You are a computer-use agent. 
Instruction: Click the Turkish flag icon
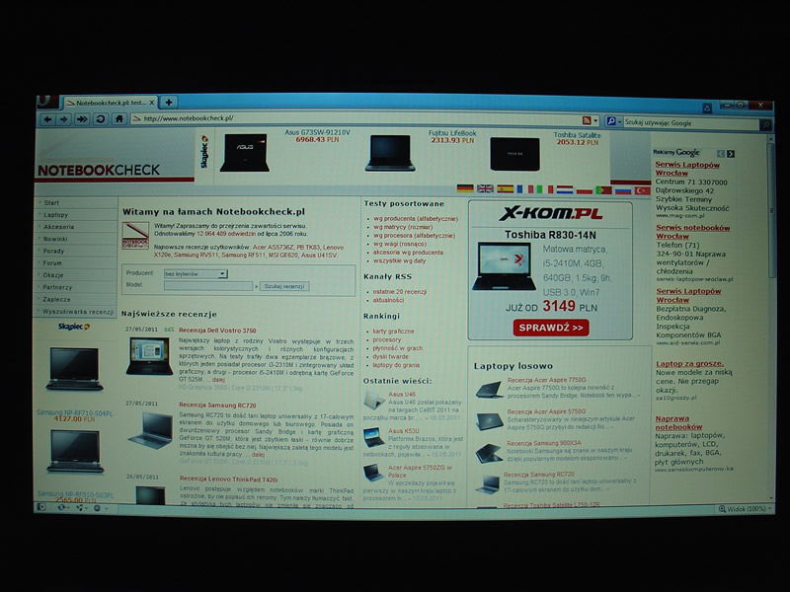click(x=642, y=189)
